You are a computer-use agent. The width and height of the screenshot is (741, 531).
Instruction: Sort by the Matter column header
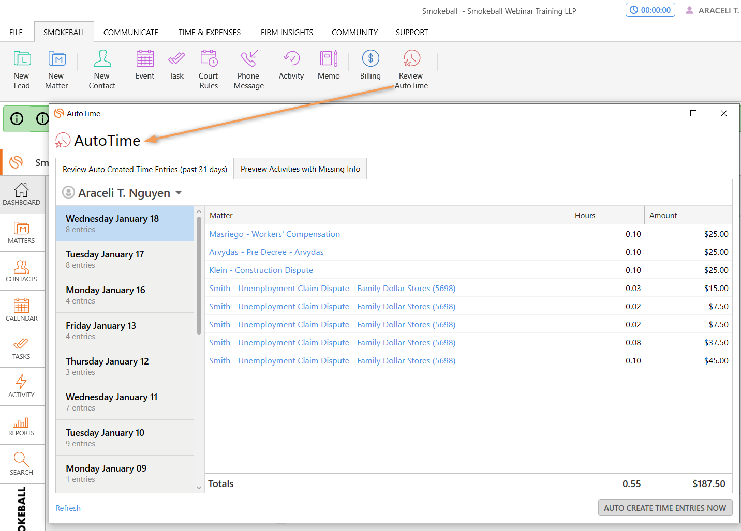(388, 215)
